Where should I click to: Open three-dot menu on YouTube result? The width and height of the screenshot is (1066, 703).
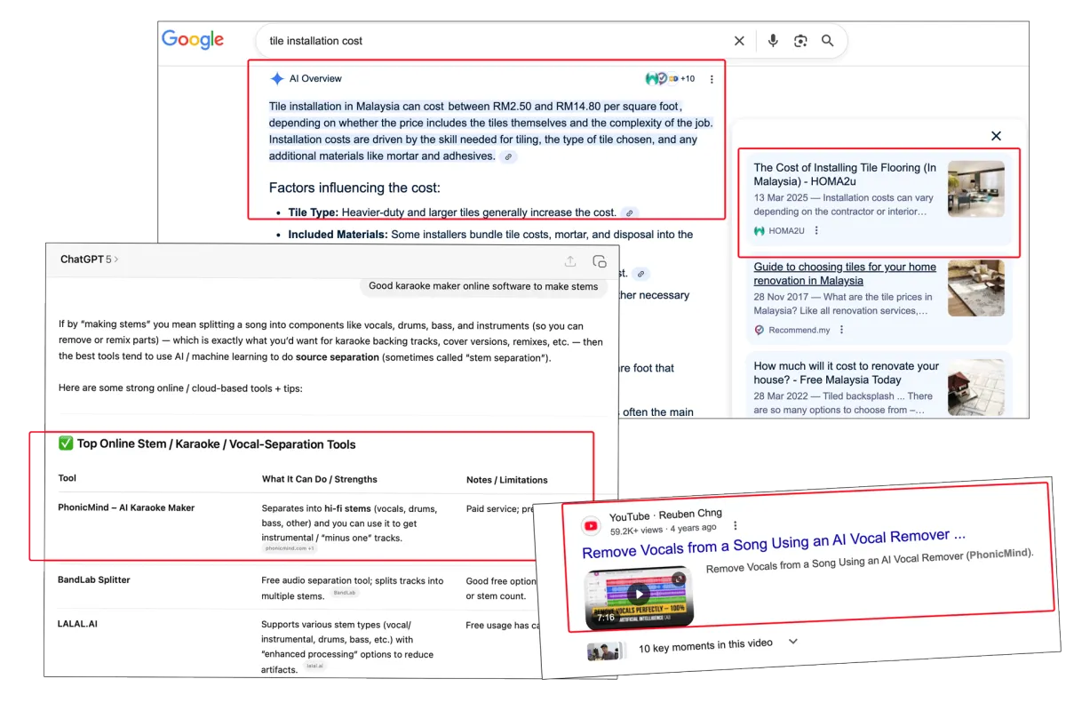click(735, 525)
